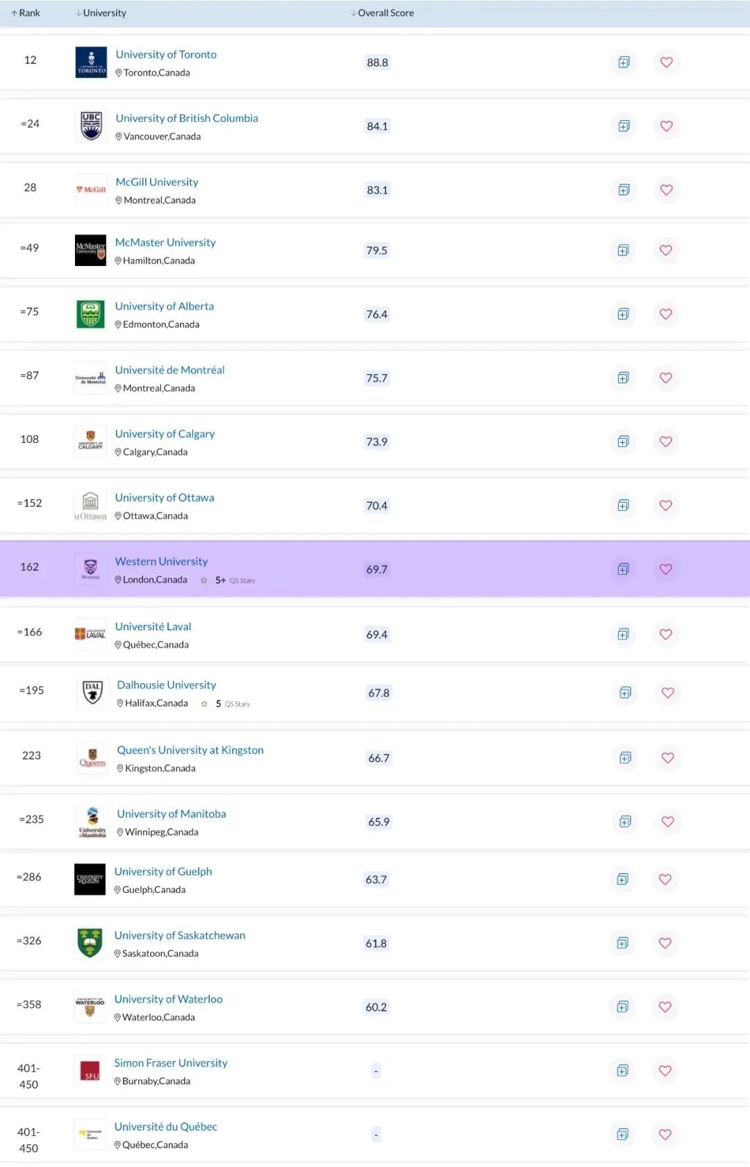Click Western University 5+ QS Stars badge

(x=228, y=580)
